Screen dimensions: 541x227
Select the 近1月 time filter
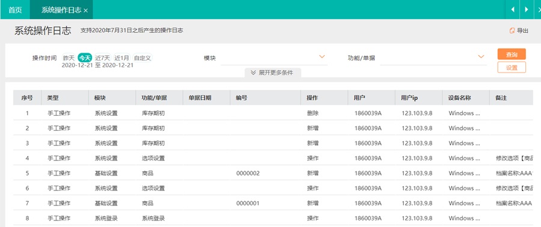[122, 57]
